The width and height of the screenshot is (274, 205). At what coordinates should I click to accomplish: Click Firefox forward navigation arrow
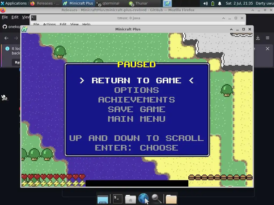pos(16,38)
